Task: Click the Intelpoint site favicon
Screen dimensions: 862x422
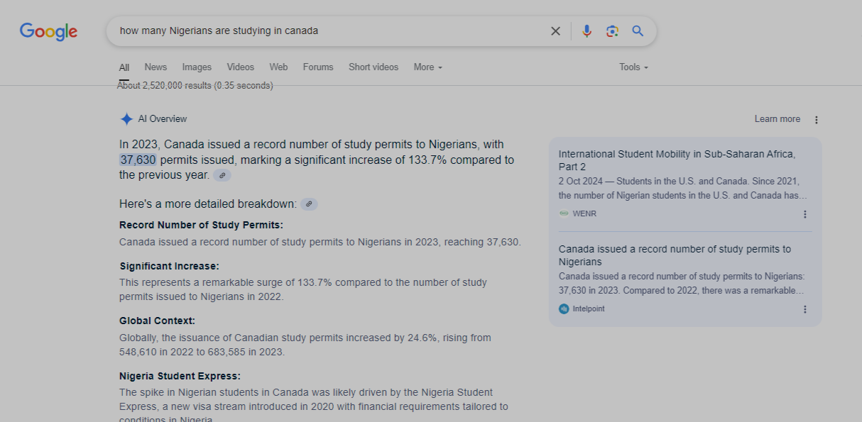Action: 563,309
